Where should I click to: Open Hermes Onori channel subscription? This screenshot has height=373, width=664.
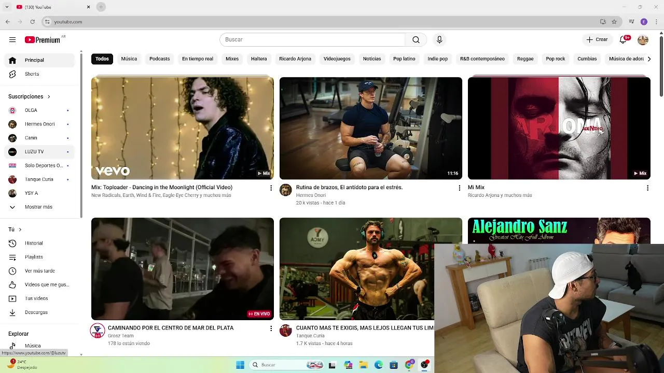[x=39, y=124]
